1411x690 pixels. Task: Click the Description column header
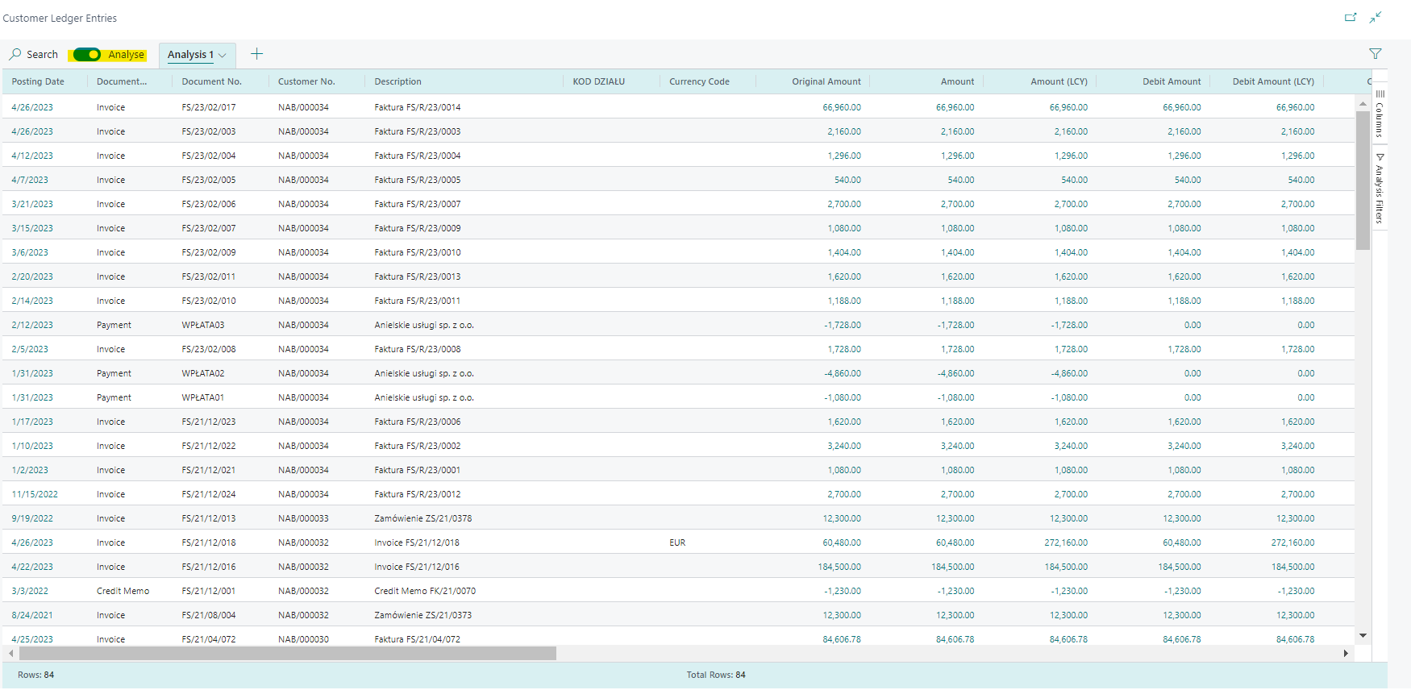pyautogui.click(x=397, y=81)
